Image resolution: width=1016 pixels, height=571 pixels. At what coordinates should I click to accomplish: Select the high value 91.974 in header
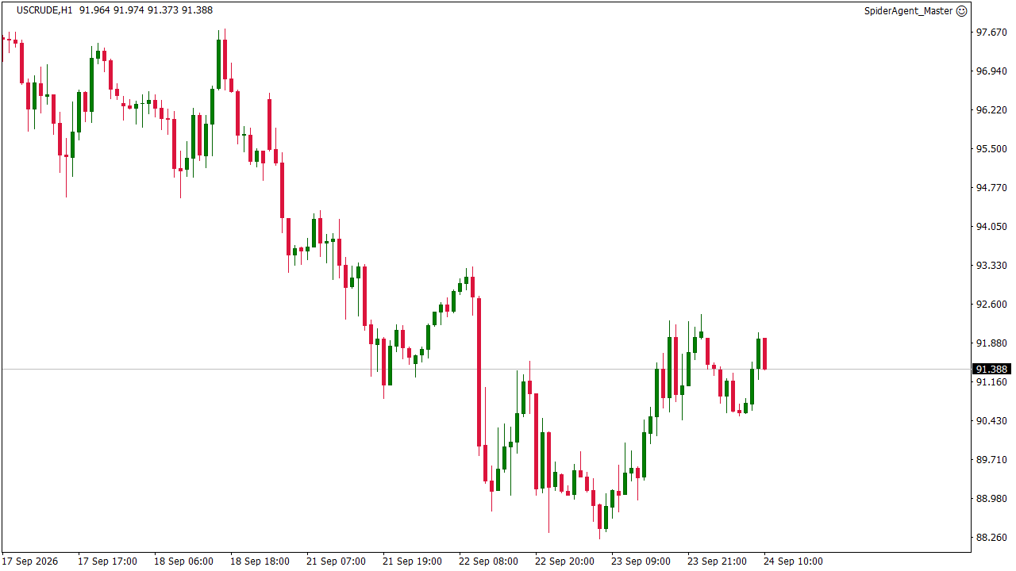pos(129,10)
